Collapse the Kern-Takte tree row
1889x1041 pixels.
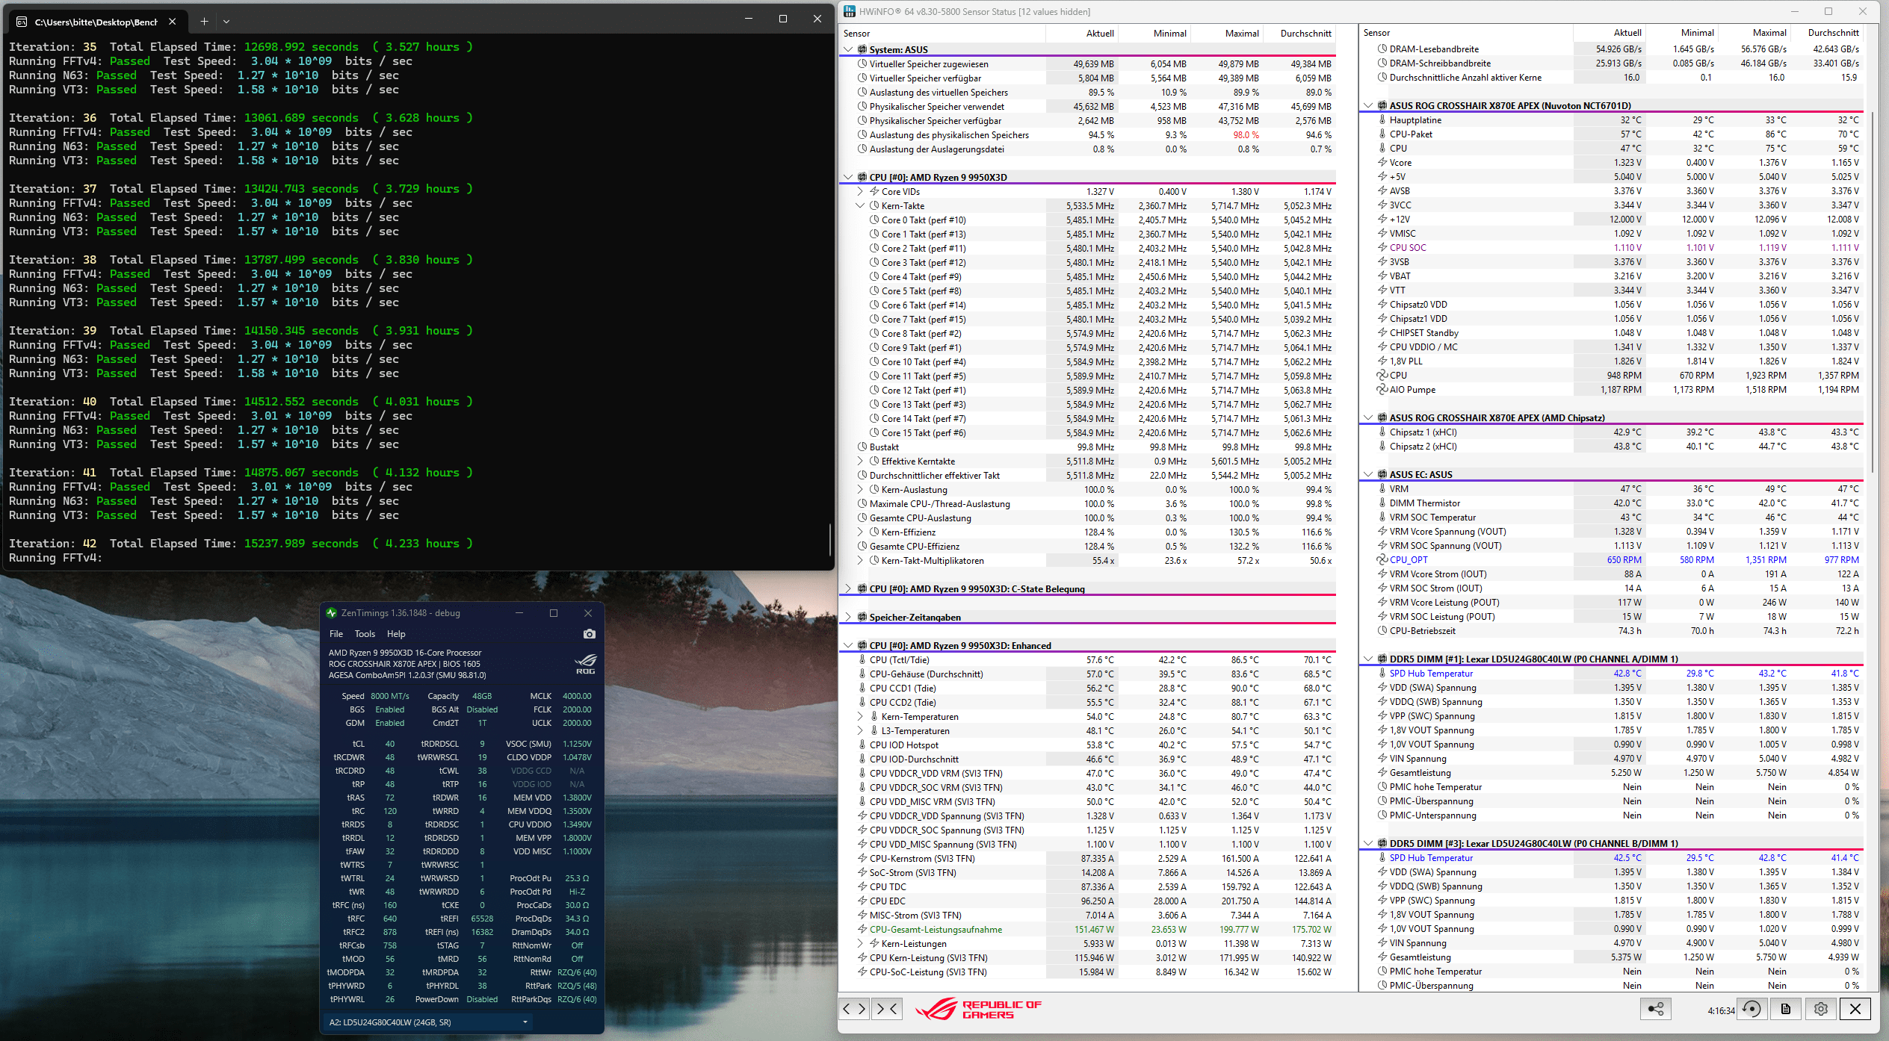[860, 206]
